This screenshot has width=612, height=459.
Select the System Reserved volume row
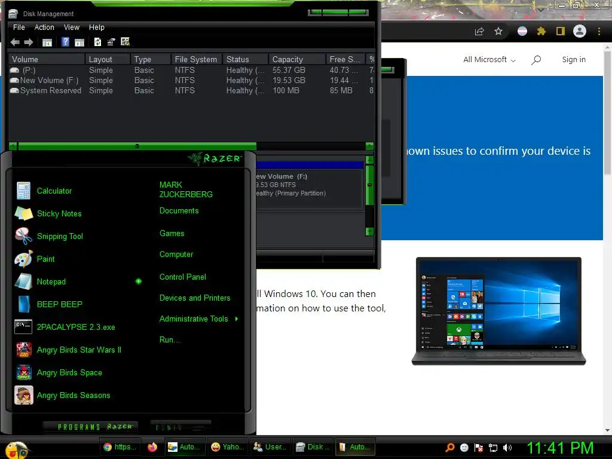pyautogui.click(x=191, y=91)
